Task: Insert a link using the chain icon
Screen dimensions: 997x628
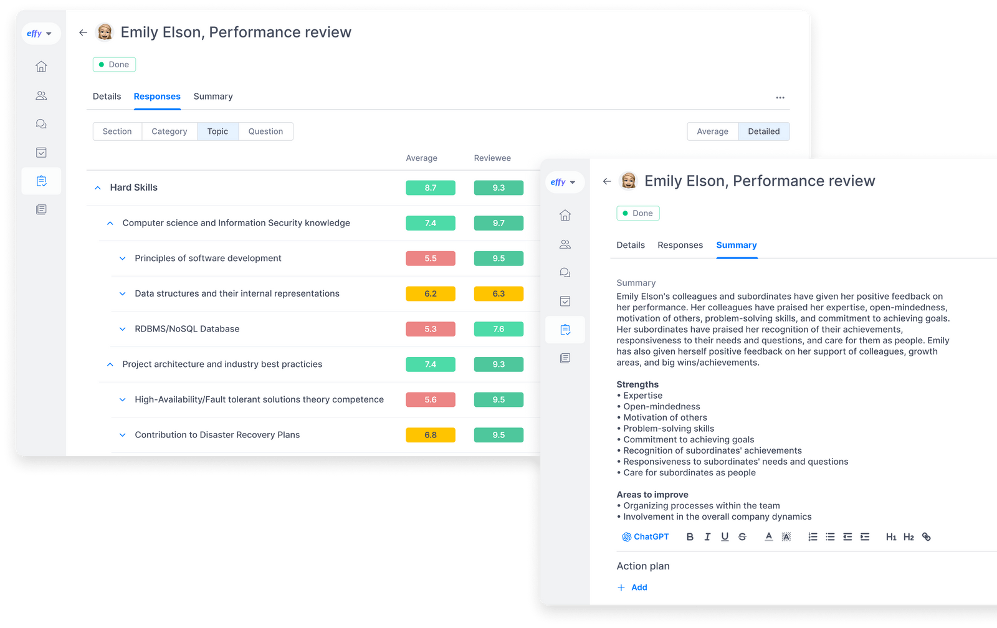Action: (x=927, y=536)
